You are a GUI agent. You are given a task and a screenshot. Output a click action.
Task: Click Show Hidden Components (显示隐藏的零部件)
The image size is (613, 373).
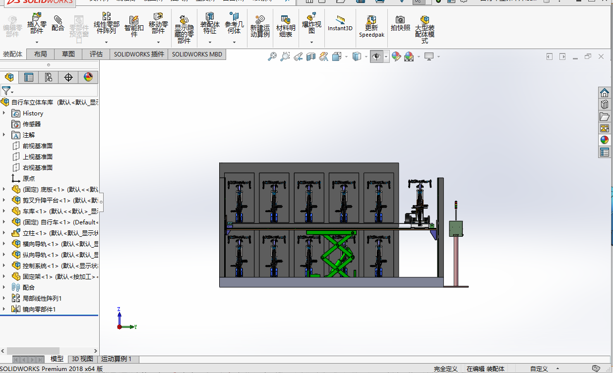coord(184,29)
